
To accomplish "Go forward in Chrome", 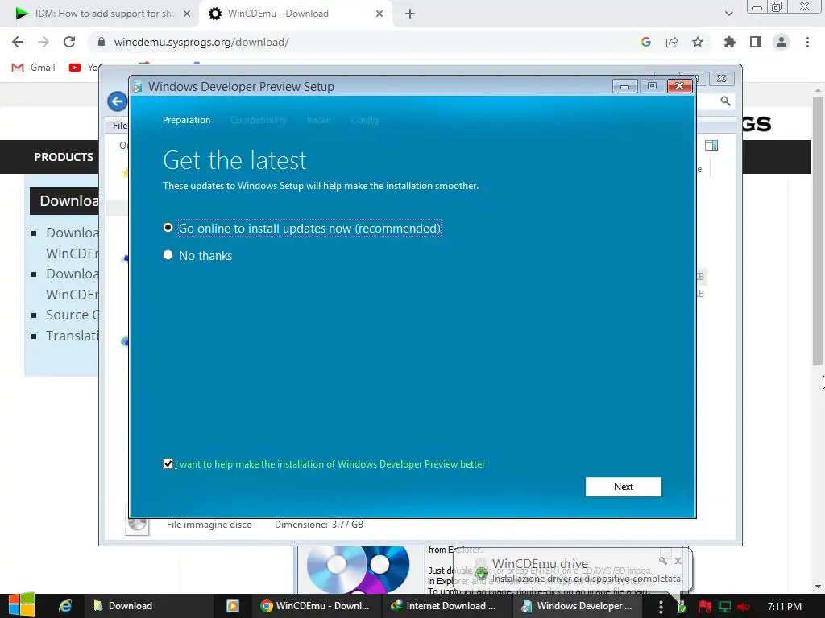I will point(44,42).
